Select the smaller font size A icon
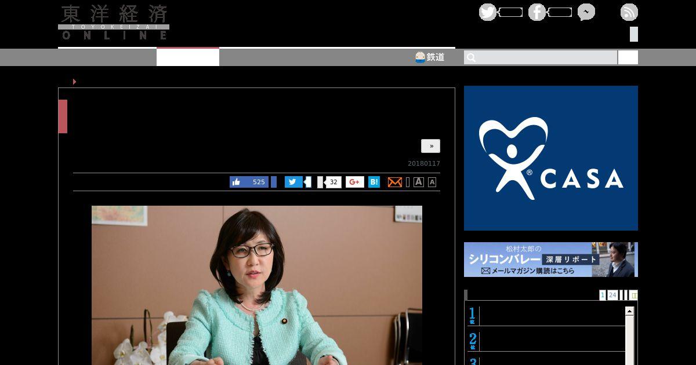 tap(432, 182)
